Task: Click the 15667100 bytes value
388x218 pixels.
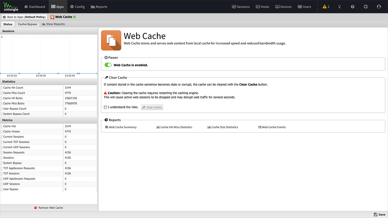Action: (x=71, y=98)
